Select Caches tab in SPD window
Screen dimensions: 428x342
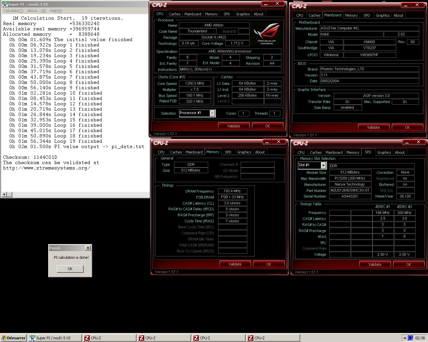pos(316,152)
